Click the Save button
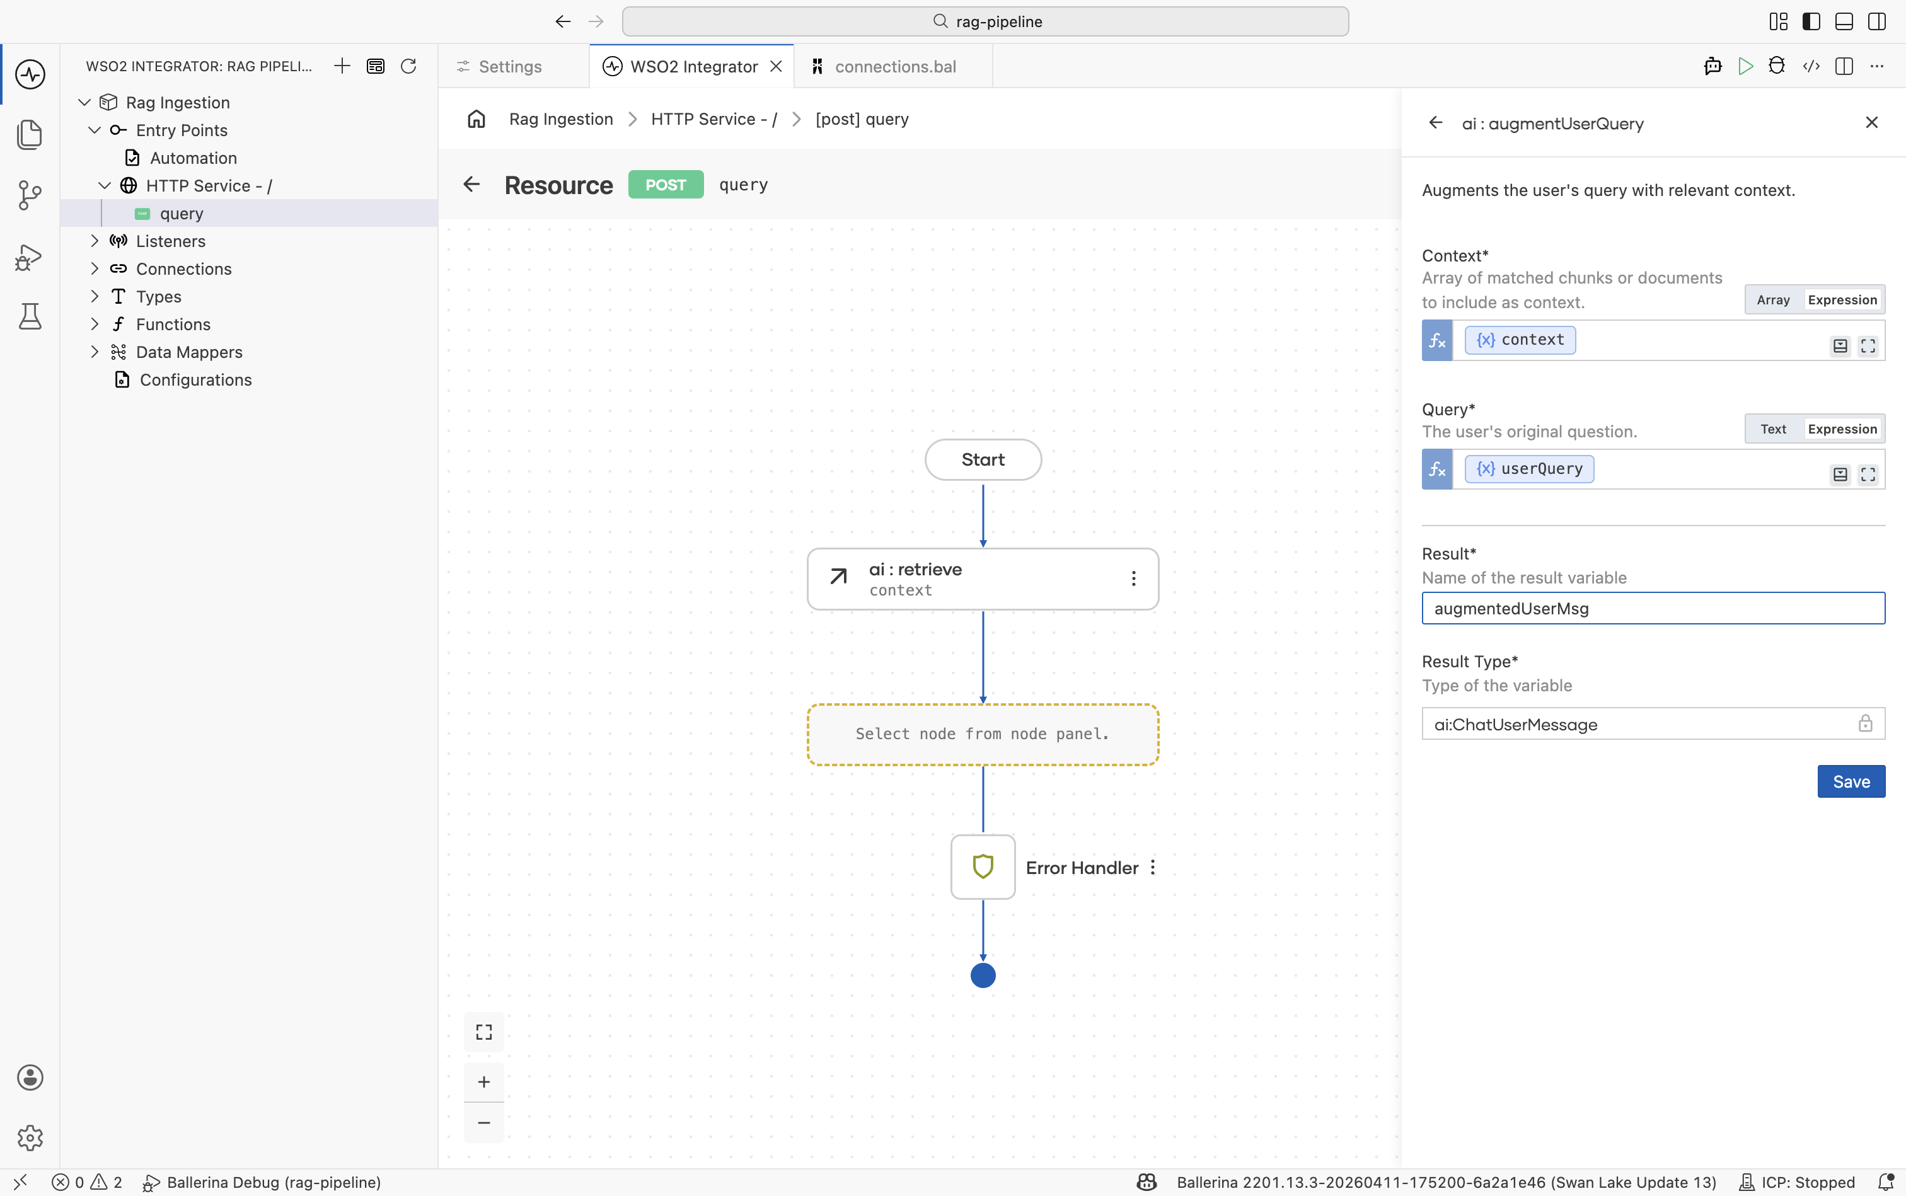 coord(1851,781)
